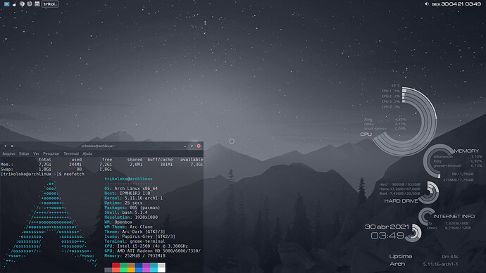Click the terminal title 'trikoloko@archlinux:~'

point(98,146)
